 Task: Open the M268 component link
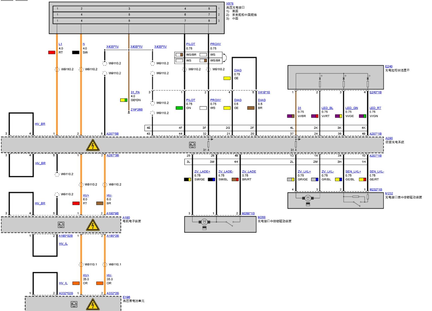click(x=262, y=217)
